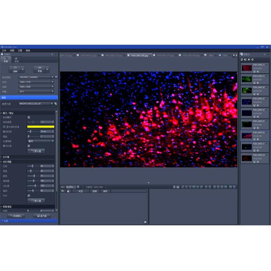The height and width of the screenshot is (271, 271).
Task: Click the X icon at measurement table bottom
Action: point(145,222)
